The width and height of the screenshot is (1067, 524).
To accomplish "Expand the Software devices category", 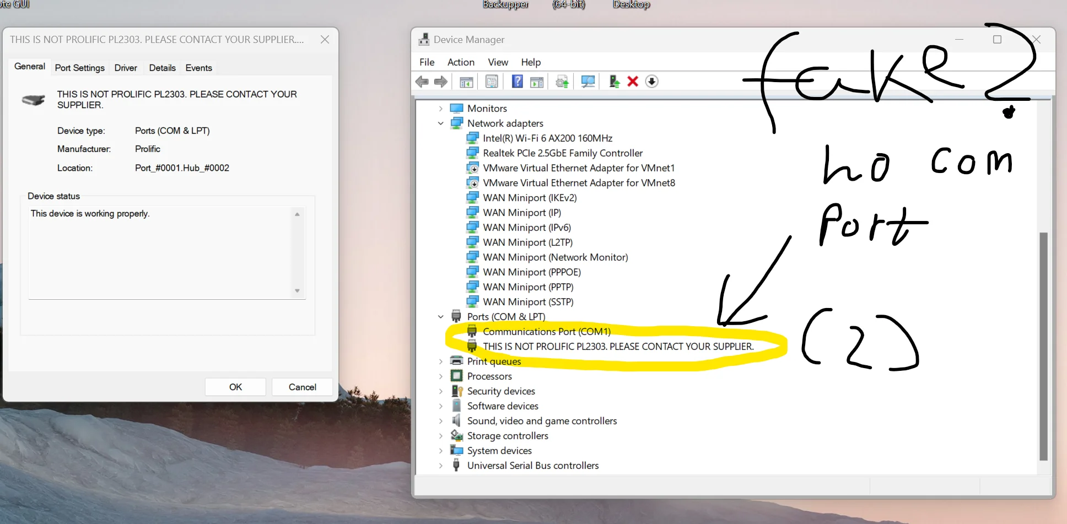I will [441, 406].
